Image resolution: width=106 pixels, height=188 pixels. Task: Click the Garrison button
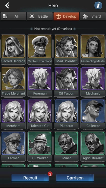pos(75,178)
